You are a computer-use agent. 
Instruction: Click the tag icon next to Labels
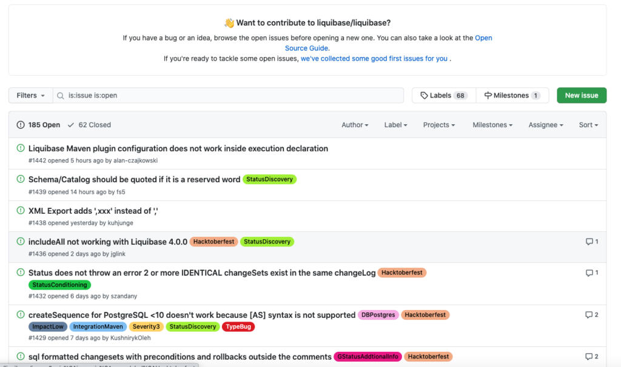click(424, 95)
